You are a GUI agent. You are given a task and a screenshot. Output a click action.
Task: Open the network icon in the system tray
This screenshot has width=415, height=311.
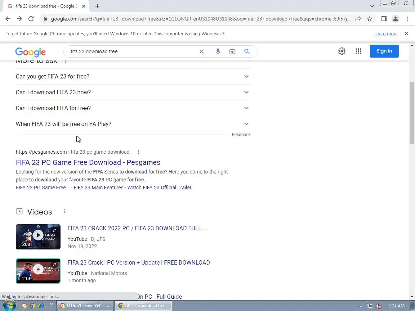click(x=370, y=306)
